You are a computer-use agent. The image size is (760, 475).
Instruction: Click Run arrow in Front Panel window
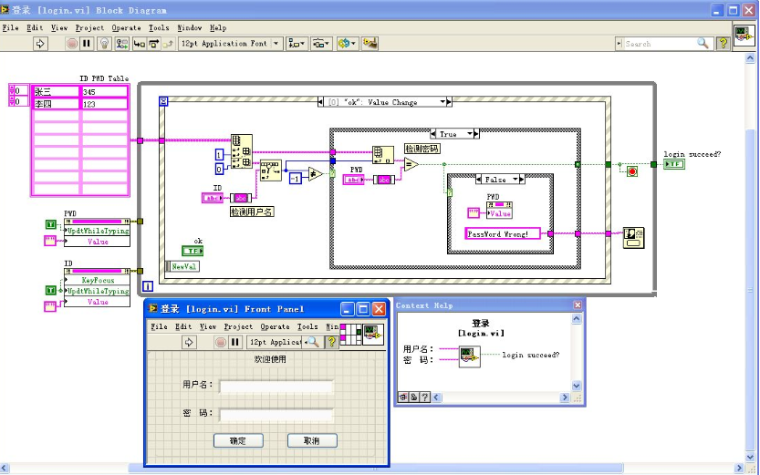click(x=189, y=342)
